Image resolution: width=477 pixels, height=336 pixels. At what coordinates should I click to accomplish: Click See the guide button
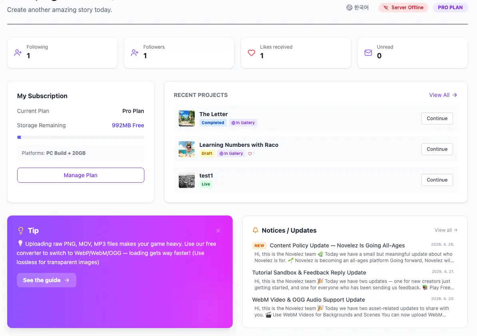pyautogui.click(x=46, y=280)
